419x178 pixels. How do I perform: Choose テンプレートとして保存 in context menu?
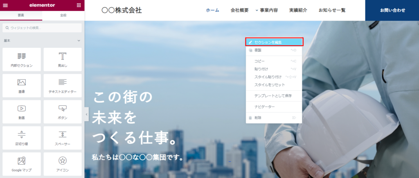pyautogui.click(x=273, y=96)
